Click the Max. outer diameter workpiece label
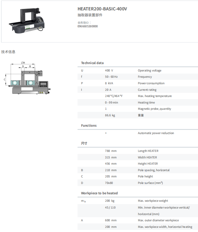This screenshot has width=198, height=232. tap(158, 220)
